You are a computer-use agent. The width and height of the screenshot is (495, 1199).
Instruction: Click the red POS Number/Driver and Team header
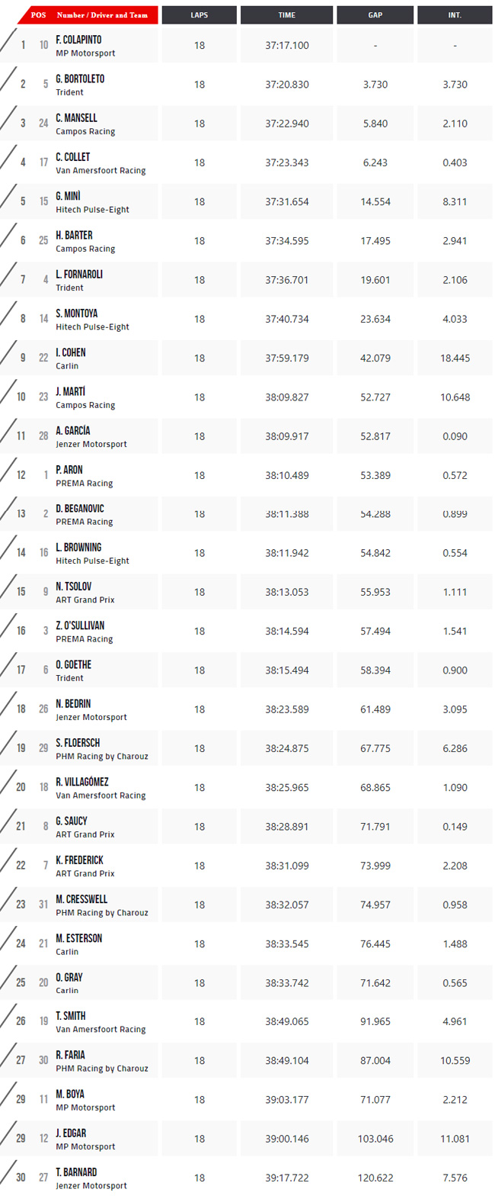pos(89,15)
